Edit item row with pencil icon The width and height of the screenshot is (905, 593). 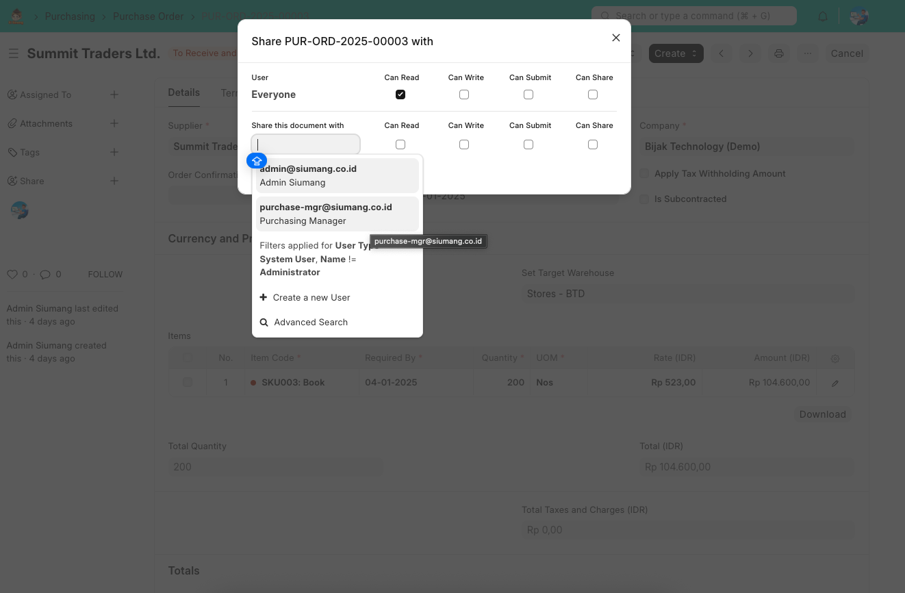835,383
